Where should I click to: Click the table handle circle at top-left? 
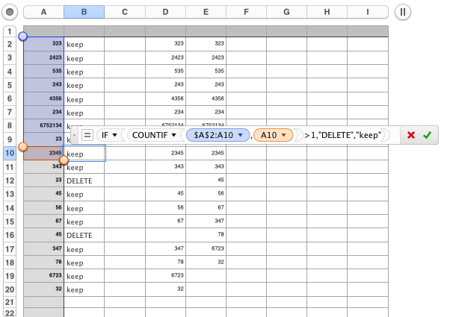point(10,12)
